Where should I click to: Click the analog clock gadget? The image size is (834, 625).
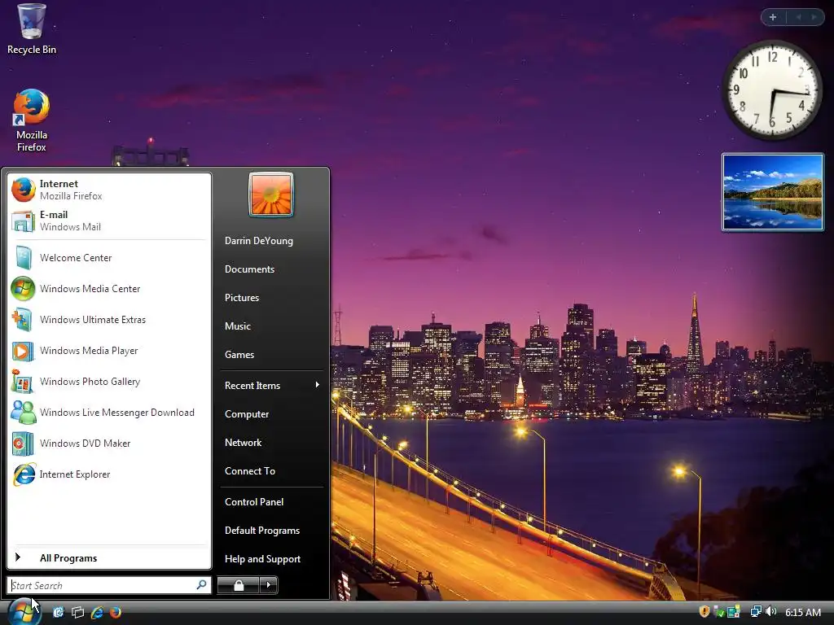pyautogui.click(x=772, y=90)
